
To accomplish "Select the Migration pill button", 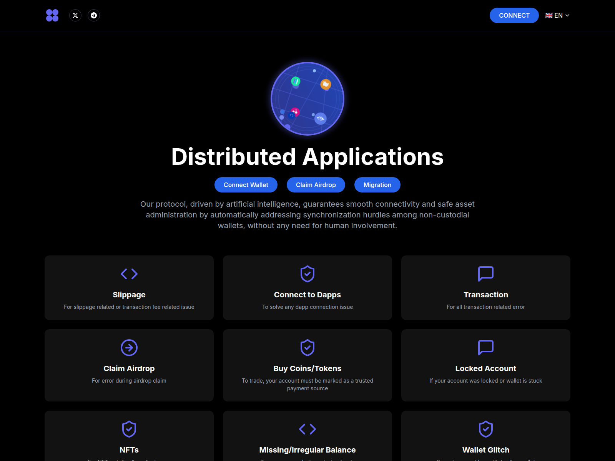I will pos(377,185).
